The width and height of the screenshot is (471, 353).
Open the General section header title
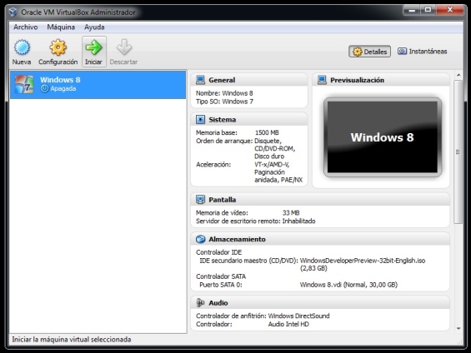click(x=222, y=80)
